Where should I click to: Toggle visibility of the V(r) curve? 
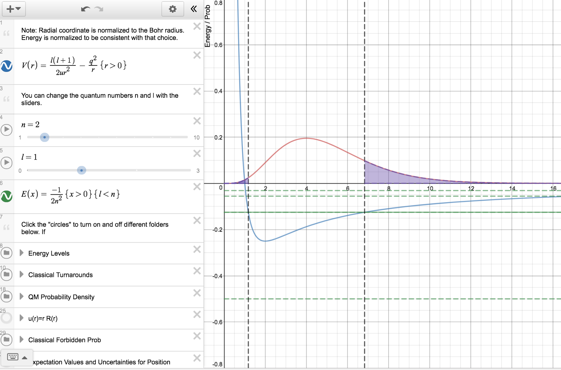6,66
